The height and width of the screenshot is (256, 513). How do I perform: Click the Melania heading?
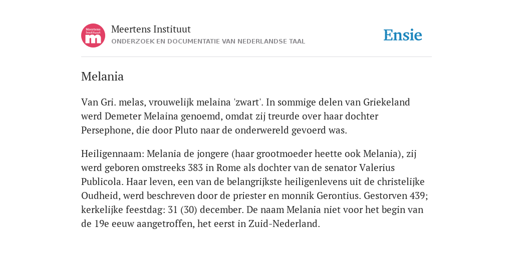tap(102, 76)
